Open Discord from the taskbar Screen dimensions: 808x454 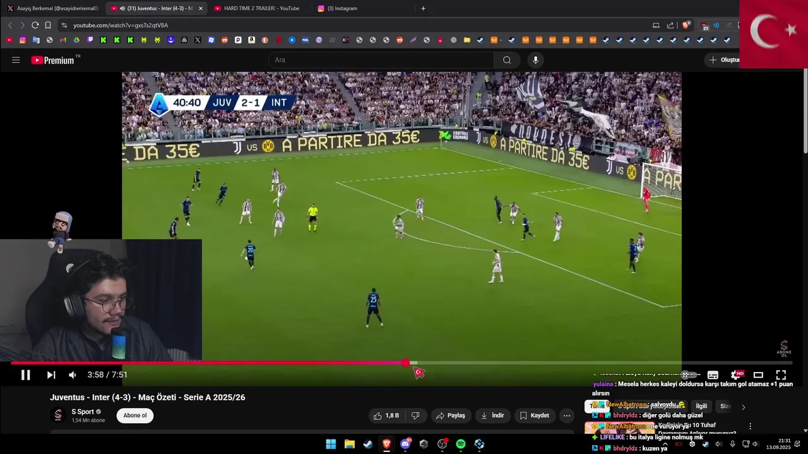coord(405,444)
